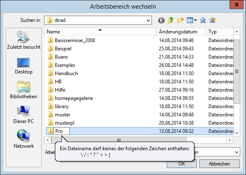Click the horizontal scrollbar right arrow
This screenshot has width=246, height=175.
[229, 140]
